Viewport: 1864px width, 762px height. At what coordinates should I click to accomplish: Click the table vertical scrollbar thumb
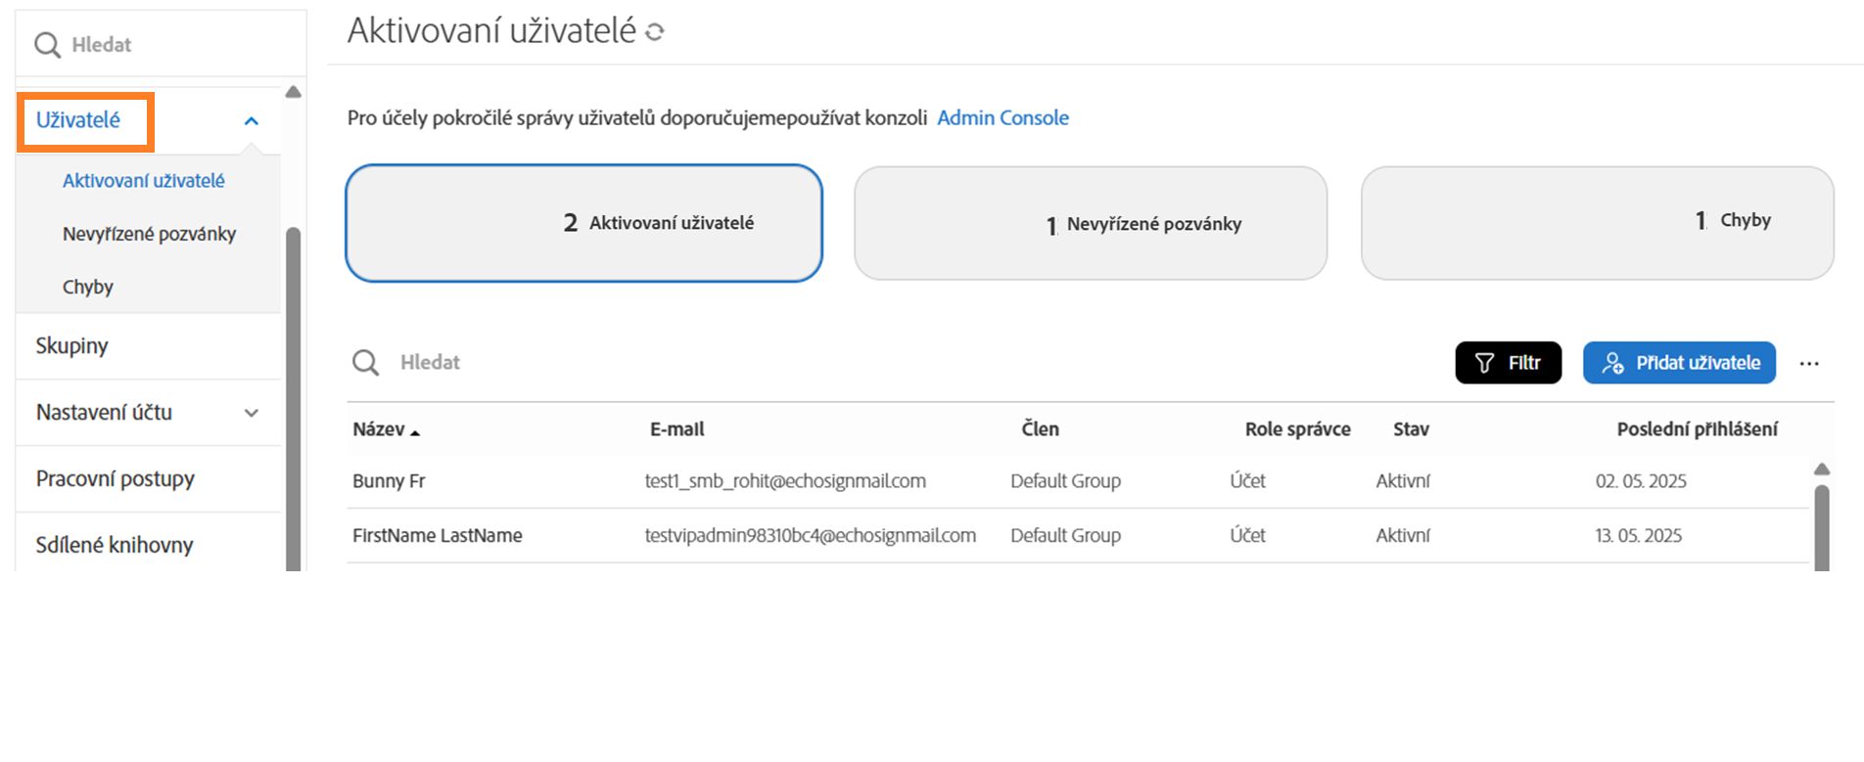click(x=1822, y=528)
